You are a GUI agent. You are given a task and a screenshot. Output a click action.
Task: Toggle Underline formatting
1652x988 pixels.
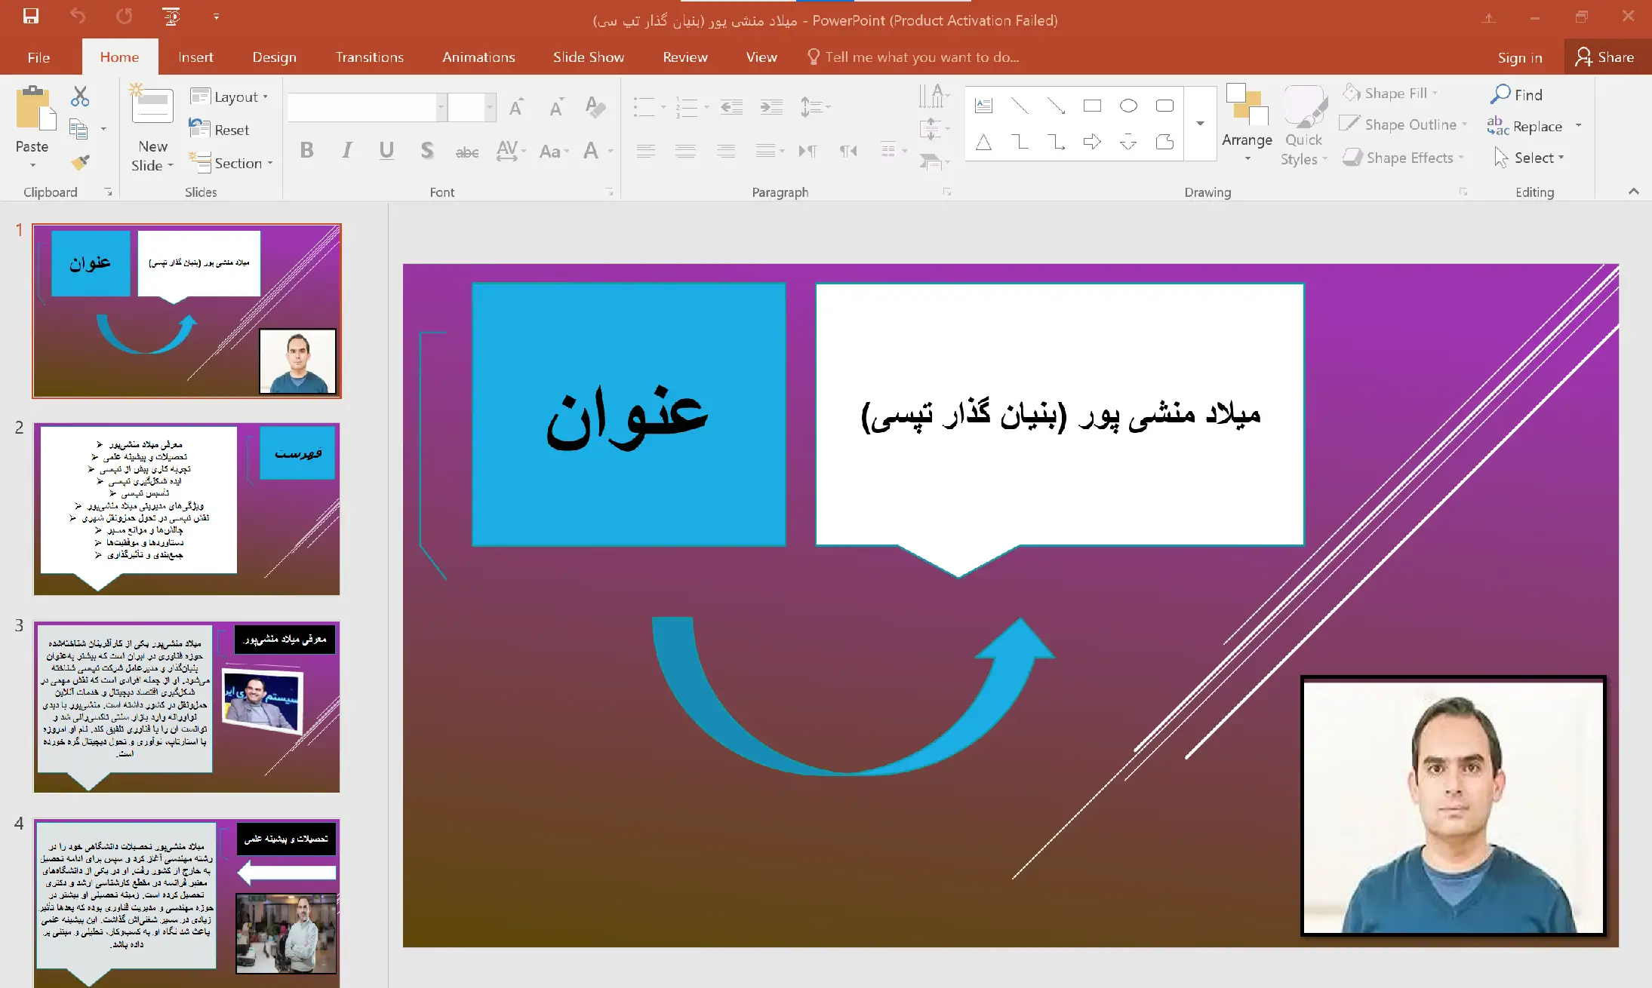tap(386, 151)
